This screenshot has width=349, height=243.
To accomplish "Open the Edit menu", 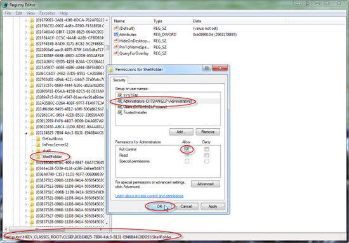I will tap(18, 13).
